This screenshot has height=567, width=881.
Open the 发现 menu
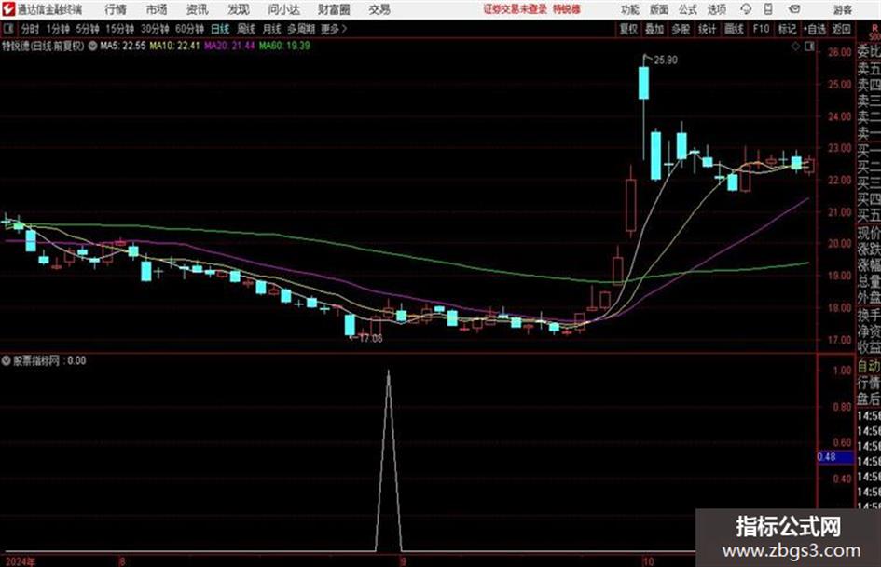239,9
